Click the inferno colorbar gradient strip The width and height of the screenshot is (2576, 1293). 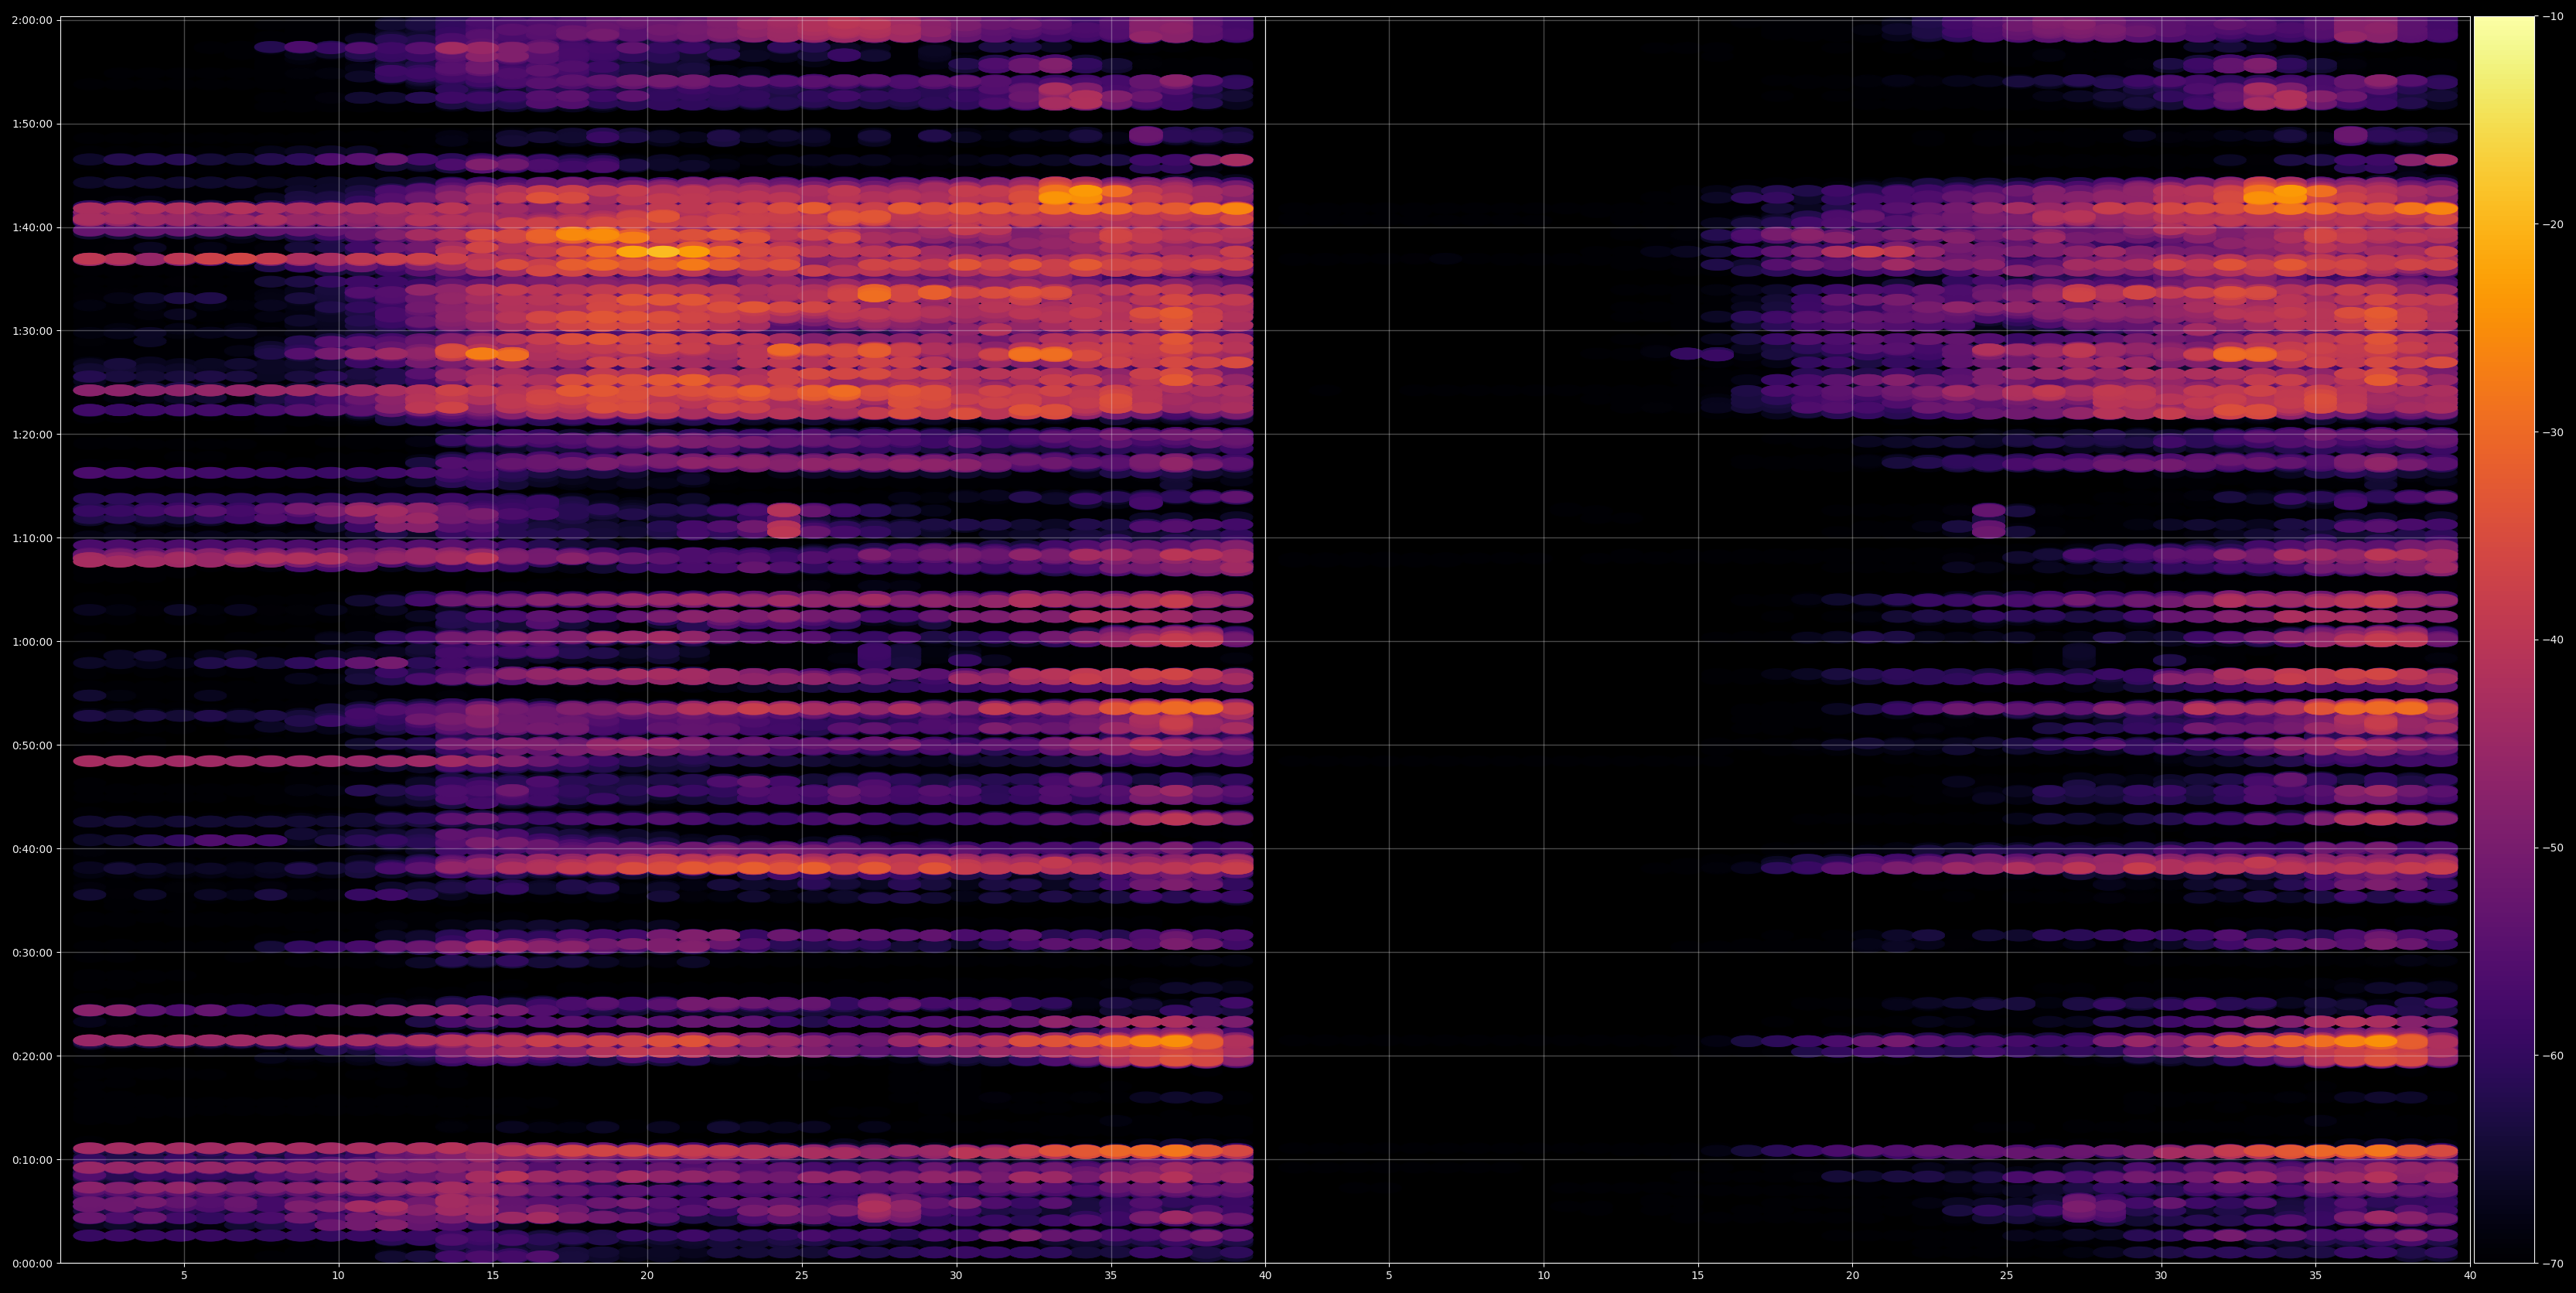pyautogui.click(x=2504, y=640)
